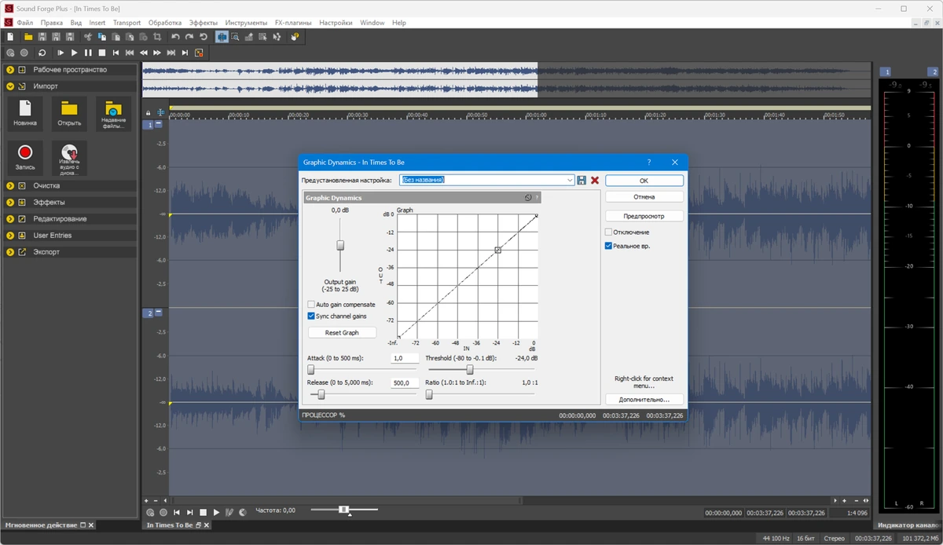Open the Transport menu
Image resolution: width=943 pixels, height=545 pixels.
tap(127, 23)
